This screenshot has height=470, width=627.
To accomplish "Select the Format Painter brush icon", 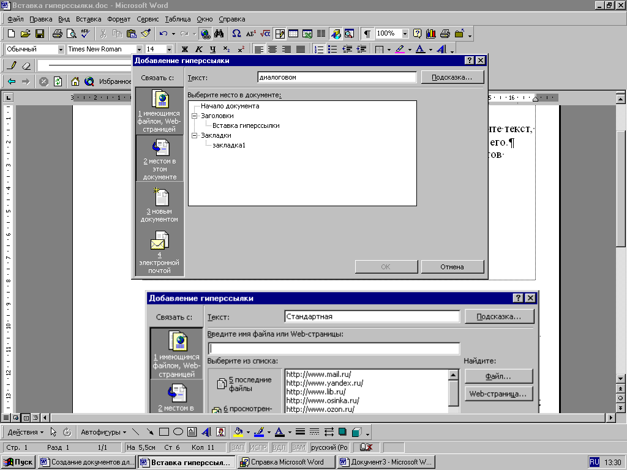I will coord(145,34).
